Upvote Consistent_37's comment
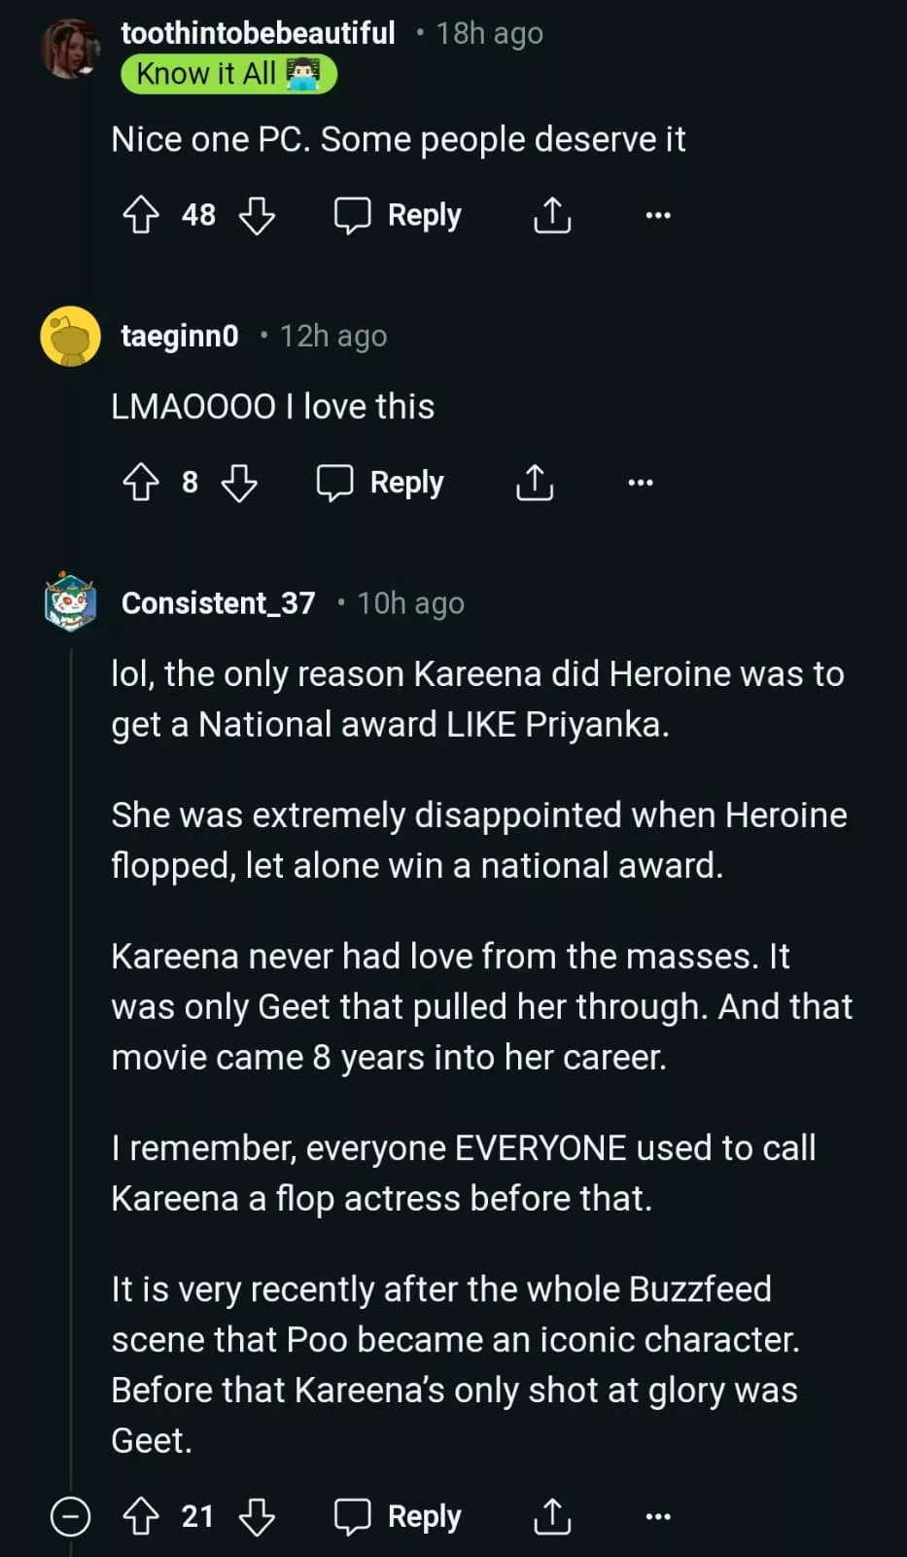907x1557 pixels. pos(141,1516)
